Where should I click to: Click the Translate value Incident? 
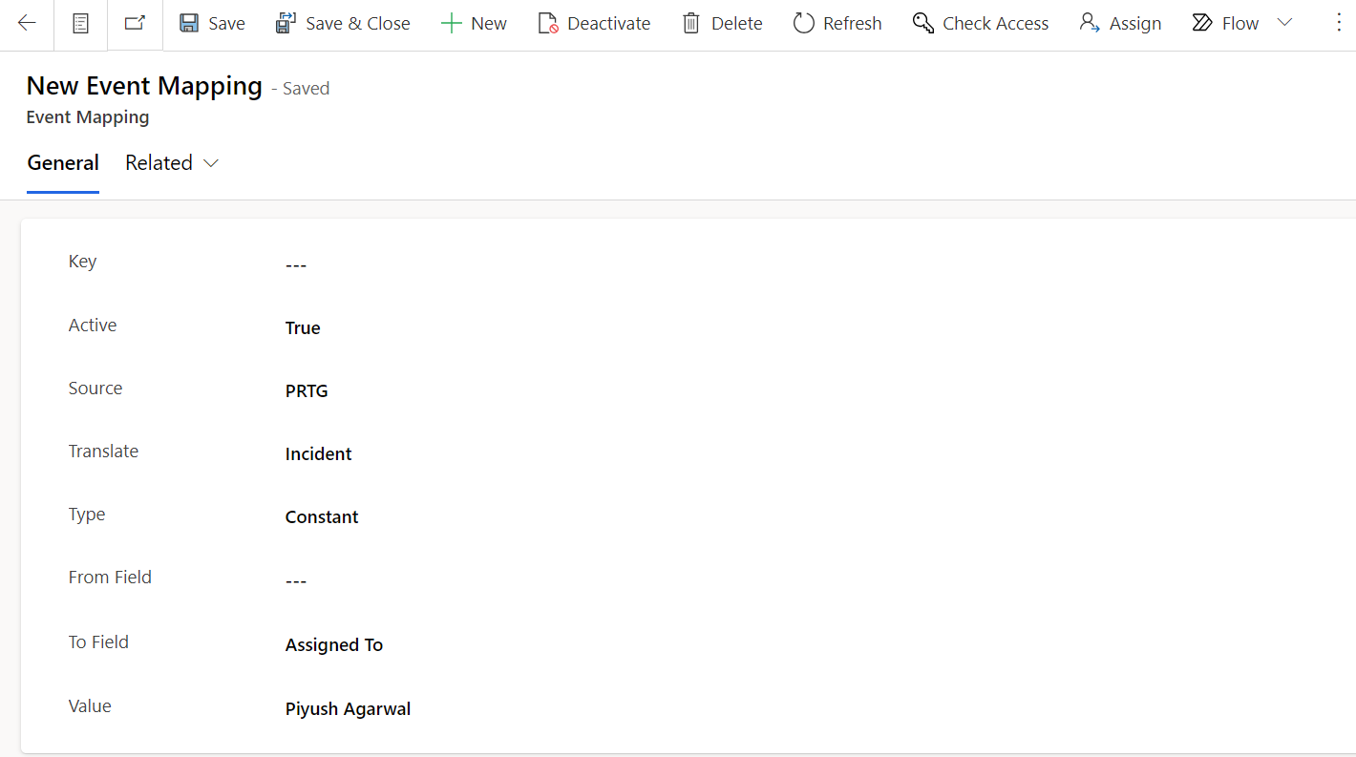(318, 453)
